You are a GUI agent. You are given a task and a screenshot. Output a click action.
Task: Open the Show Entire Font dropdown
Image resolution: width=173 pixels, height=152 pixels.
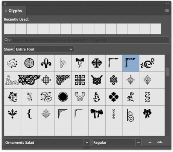coord(44,49)
